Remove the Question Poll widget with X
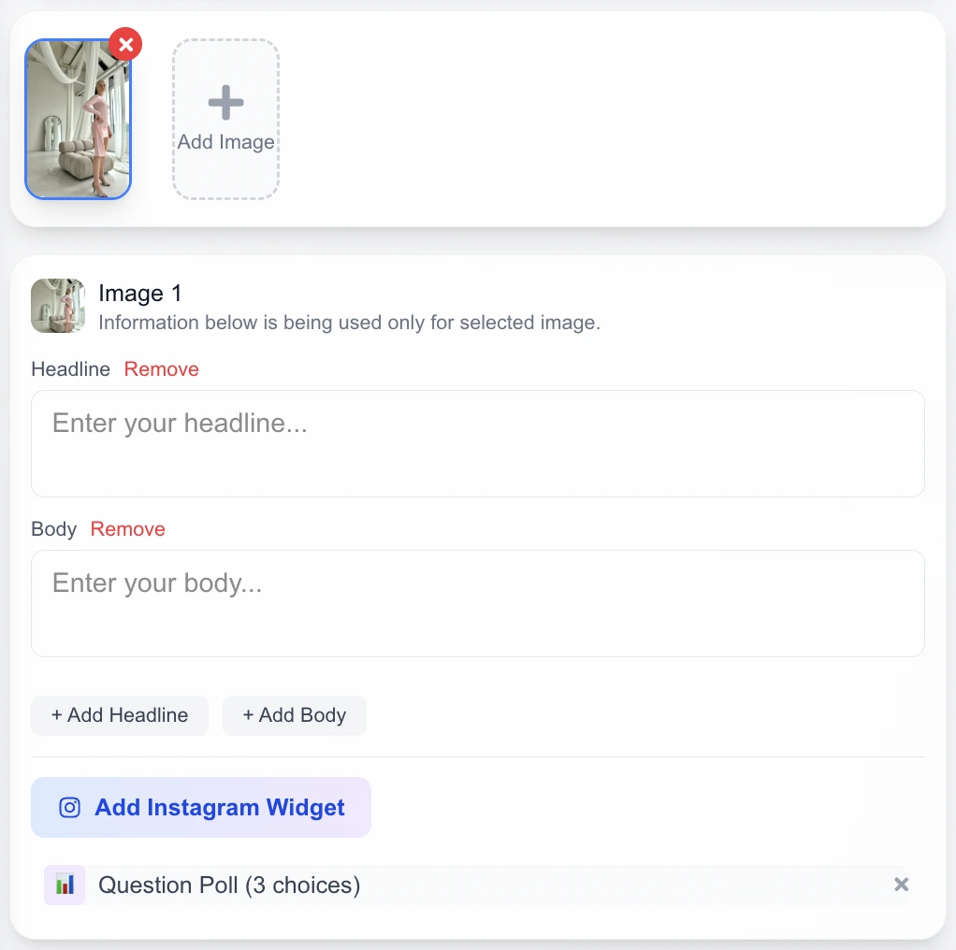Screen dimensions: 956x950 click(x=901, y=885)
